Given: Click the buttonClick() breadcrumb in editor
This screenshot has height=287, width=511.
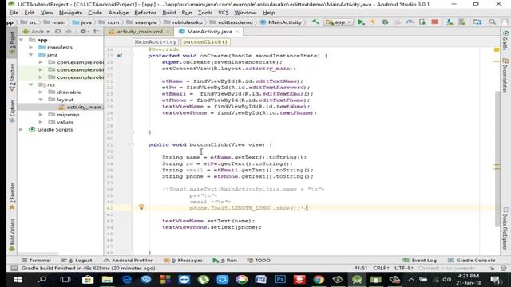Looking at the screenshot, I should click(205, 42).
